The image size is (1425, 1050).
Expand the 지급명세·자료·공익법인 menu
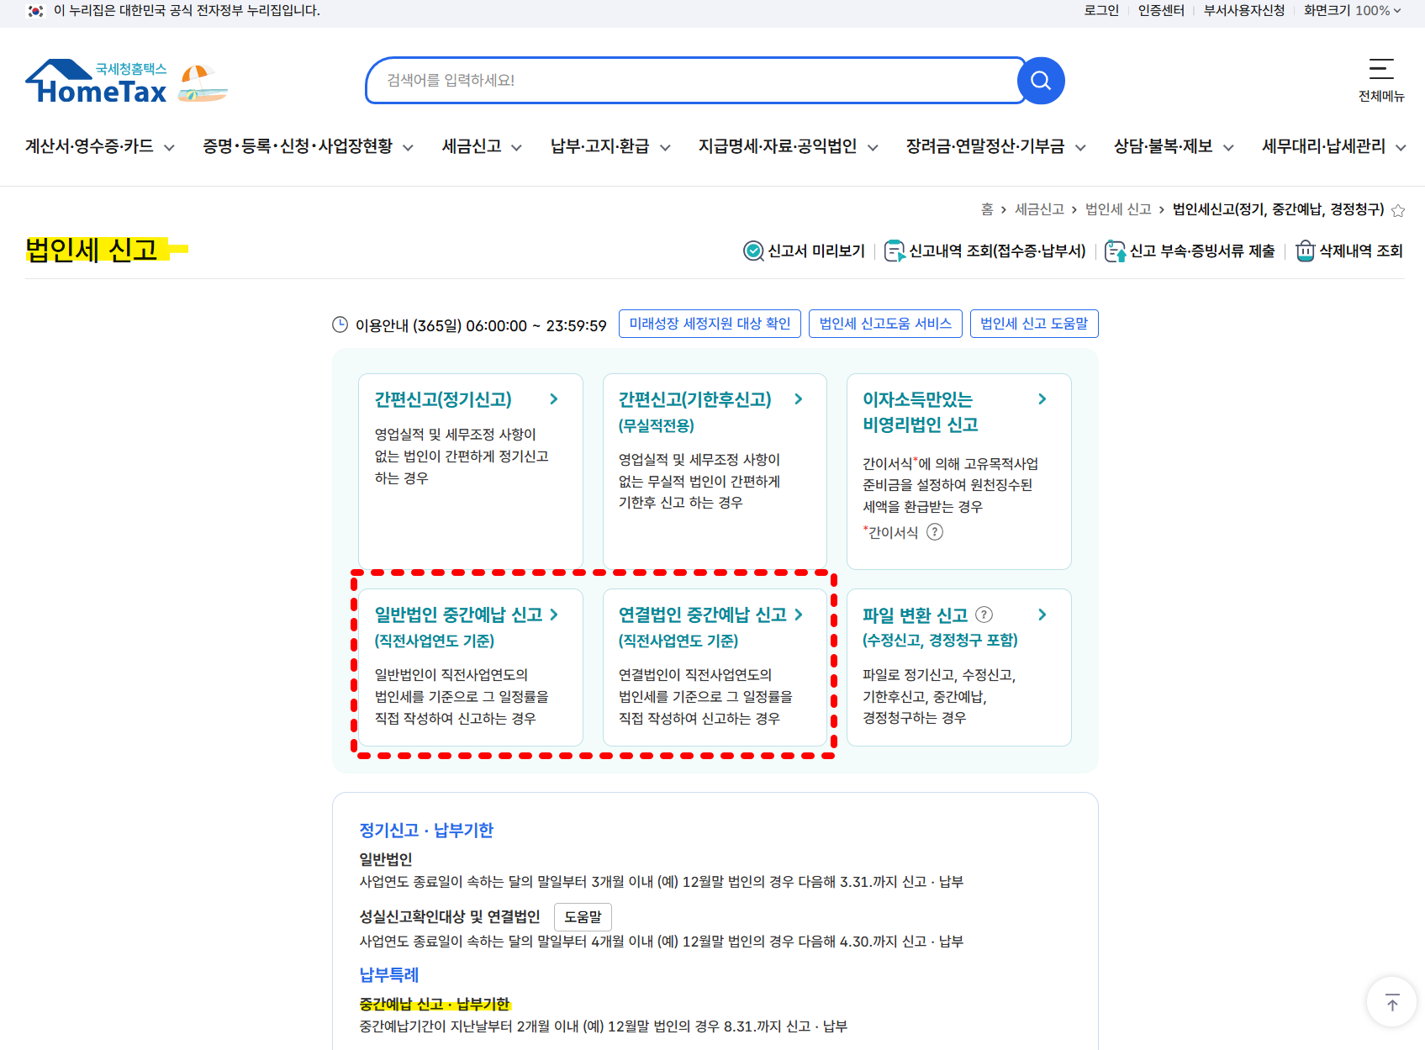click(789, 146)
